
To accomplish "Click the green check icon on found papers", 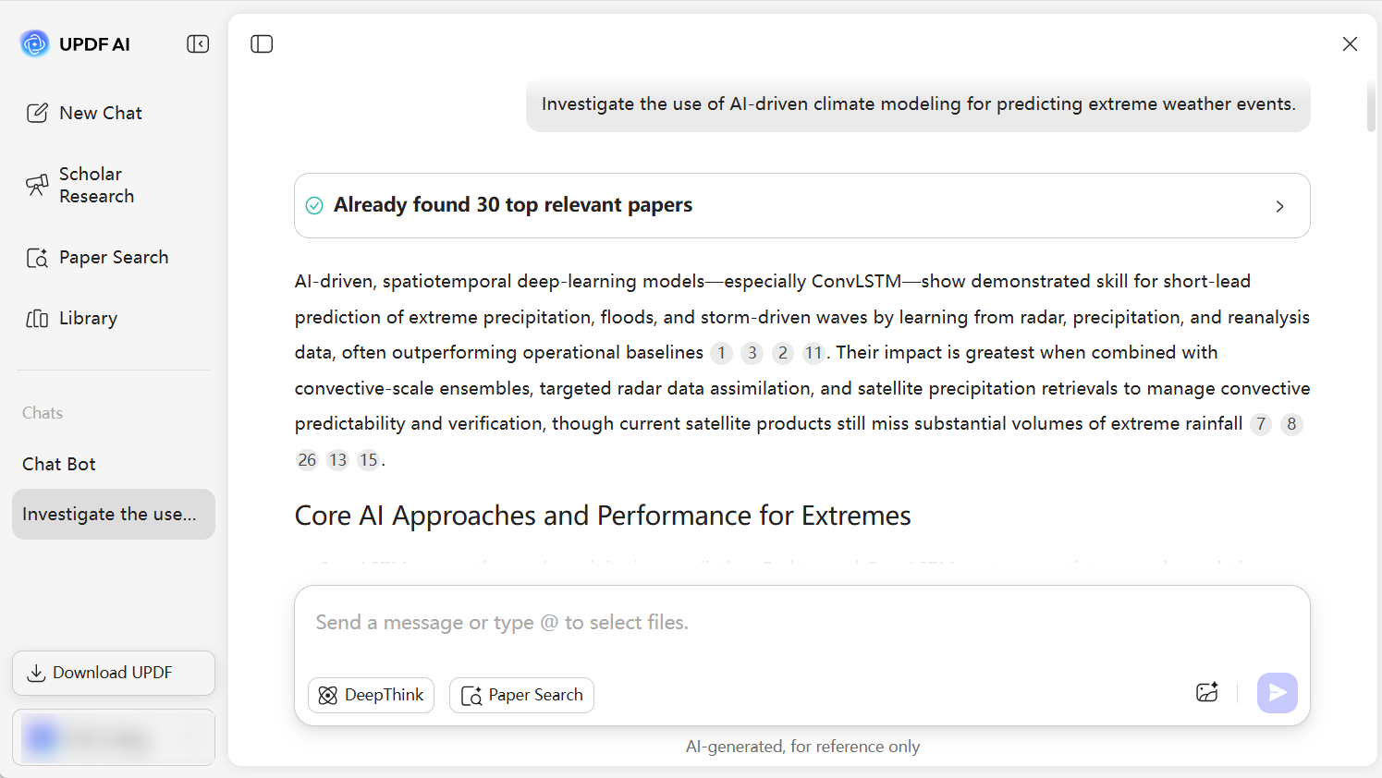I will (314, 205).
